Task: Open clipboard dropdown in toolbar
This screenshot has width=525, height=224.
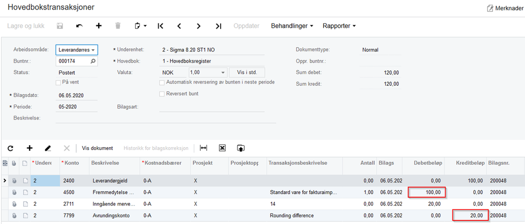Action: [140, 26]
